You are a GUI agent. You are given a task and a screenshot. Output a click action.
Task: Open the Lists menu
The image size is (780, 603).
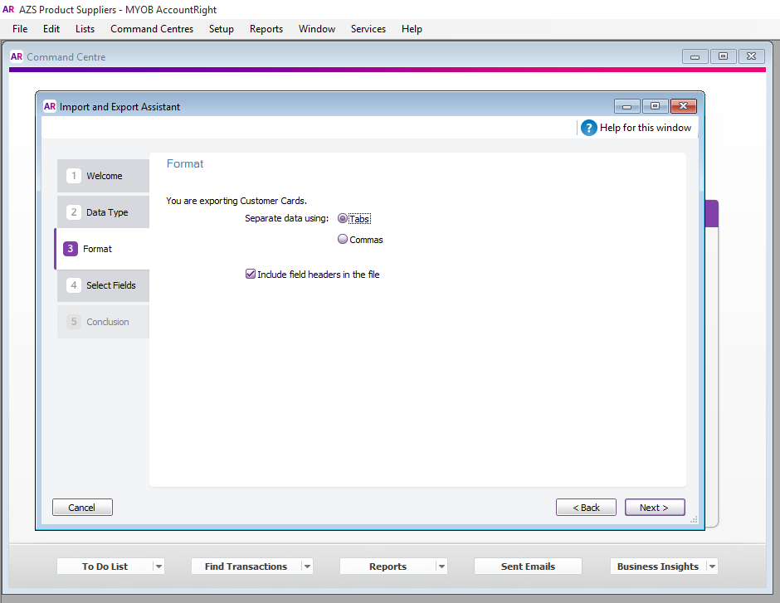tap(85, 29)
